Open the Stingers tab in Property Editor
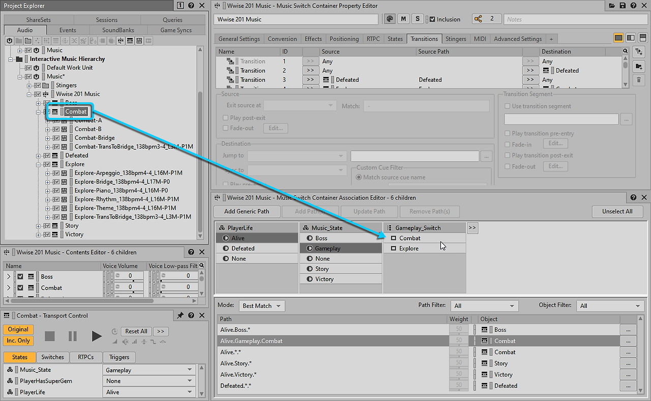The width and height of the screenshot is (651, 401). (x=456, y=39)
